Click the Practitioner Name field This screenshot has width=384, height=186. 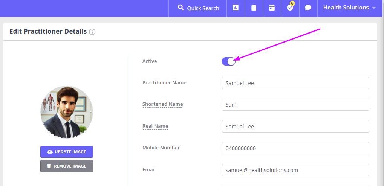click(x=295, y=83)
